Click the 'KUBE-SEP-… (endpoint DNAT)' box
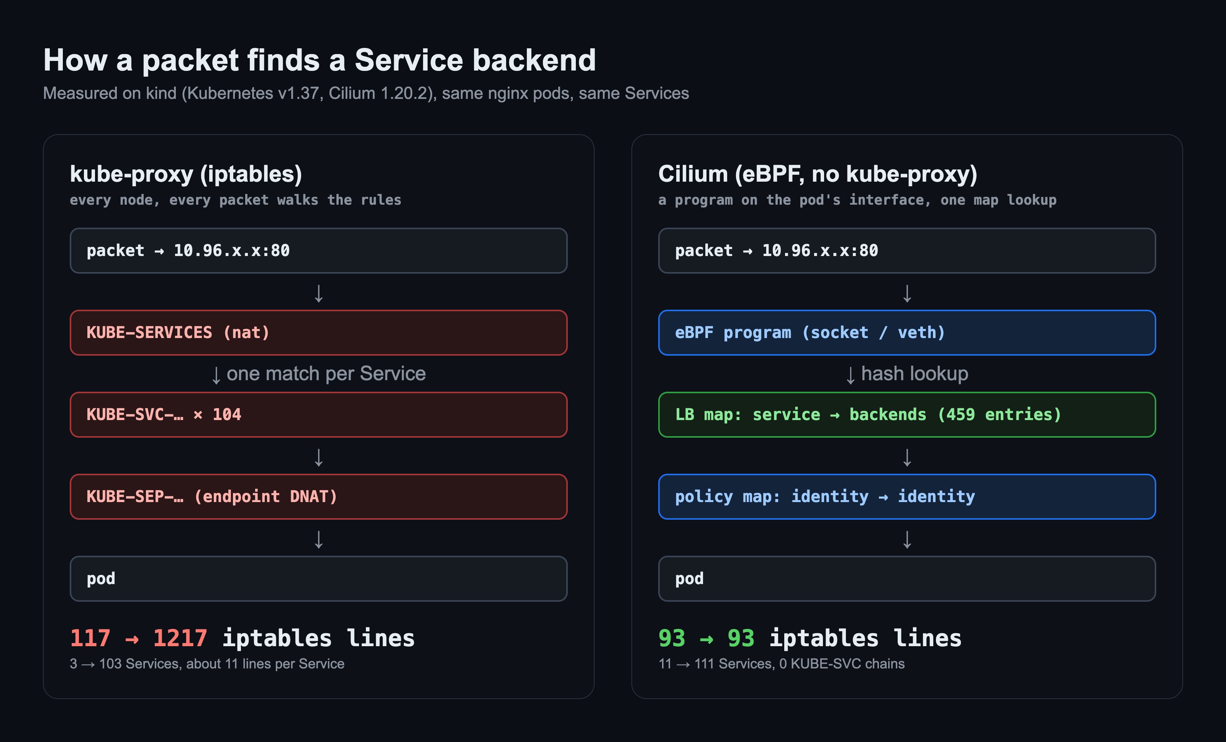1226x742 pixels. [318, 497]
